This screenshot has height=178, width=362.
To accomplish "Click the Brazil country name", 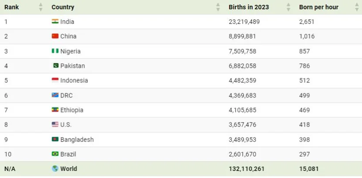I will 69,154.
